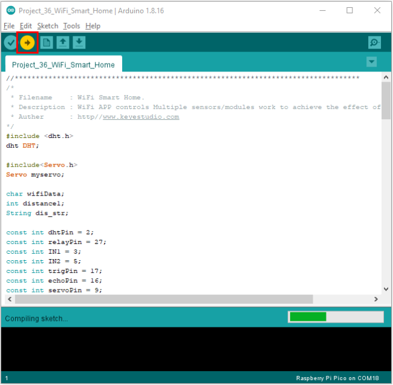Open the File menu
The height and width of the screenshot is (385, 393).
pyautogui.click(x=9, y=26)
